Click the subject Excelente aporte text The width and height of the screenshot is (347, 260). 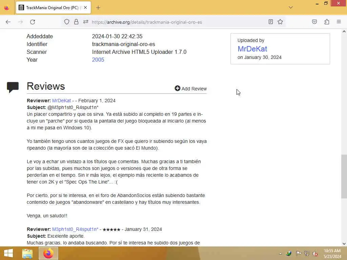(x=66, y=236)
